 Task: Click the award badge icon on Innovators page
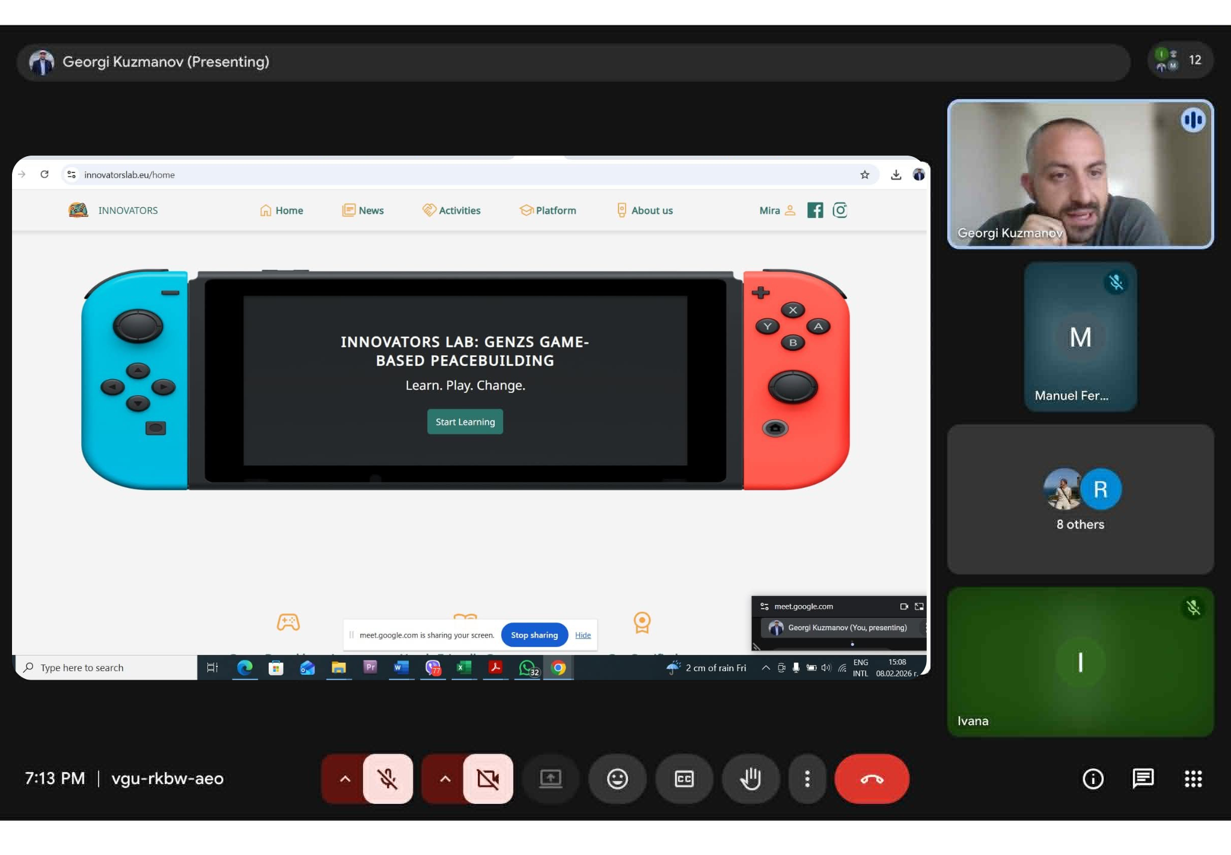pyautogui.click(x=642, y=622)
